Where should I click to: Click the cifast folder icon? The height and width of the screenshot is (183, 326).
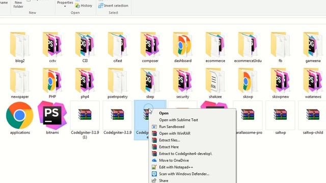(118, 44)
